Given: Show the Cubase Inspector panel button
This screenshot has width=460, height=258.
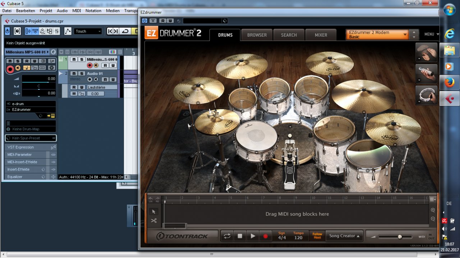Looking at the screenshot, I should 28,31.
